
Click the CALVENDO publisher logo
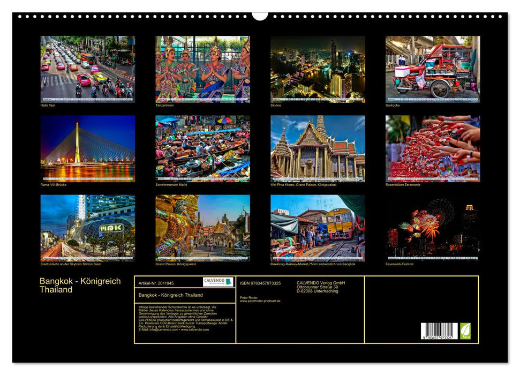(214, 281)
